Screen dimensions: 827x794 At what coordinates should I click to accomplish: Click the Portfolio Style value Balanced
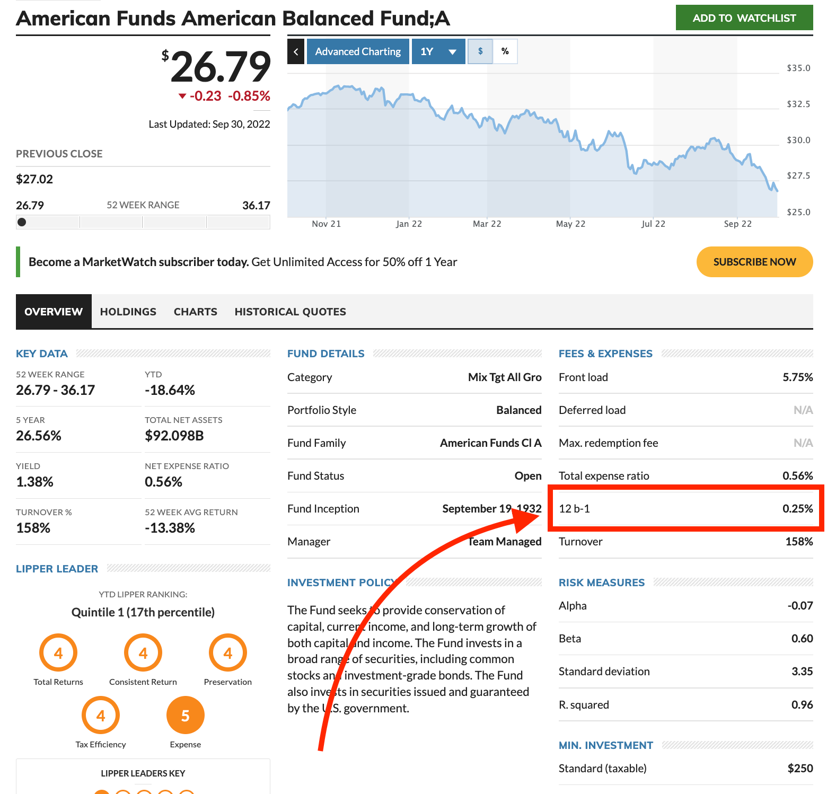pos(519,410)
